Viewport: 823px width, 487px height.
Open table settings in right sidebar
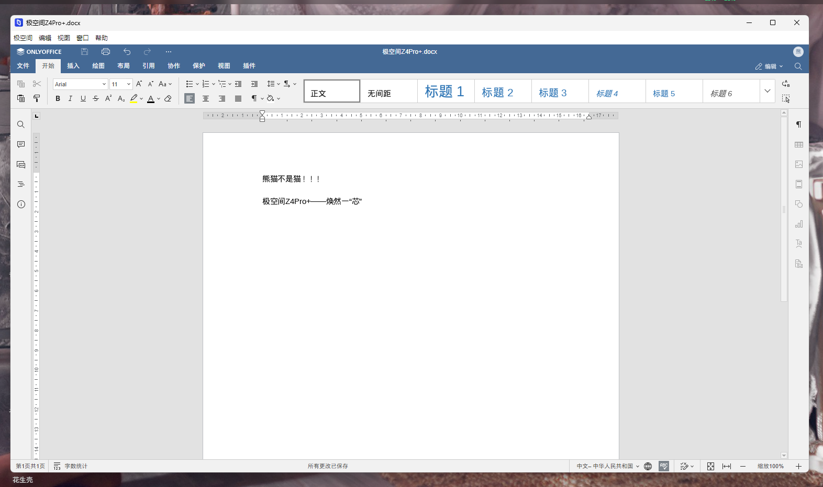click(799, 144)
